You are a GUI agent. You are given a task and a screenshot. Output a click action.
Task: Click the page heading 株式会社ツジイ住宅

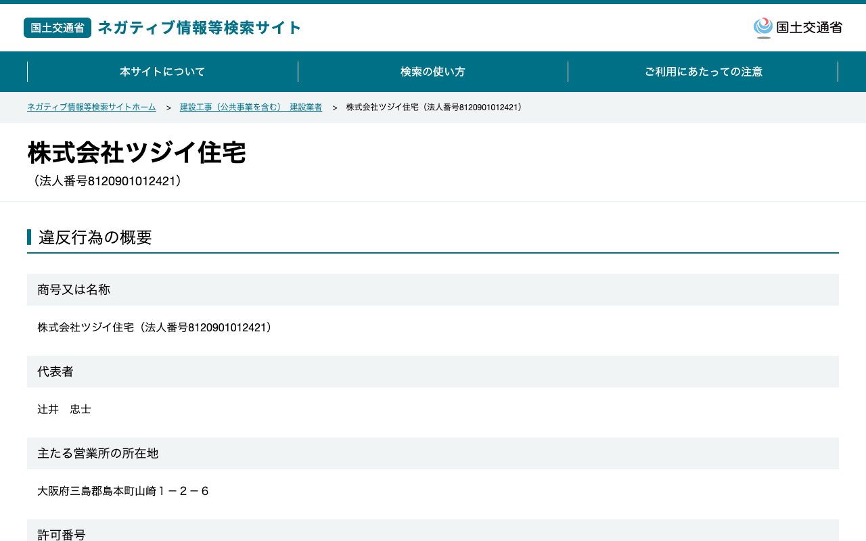137,153
